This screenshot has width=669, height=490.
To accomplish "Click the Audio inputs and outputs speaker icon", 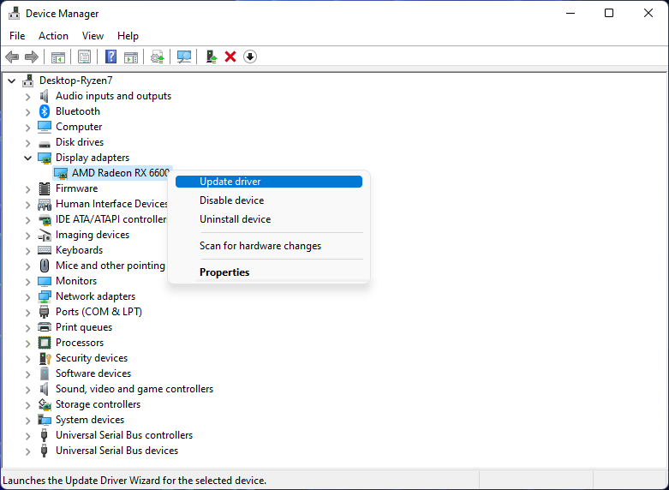I will [x=45, y=96].
